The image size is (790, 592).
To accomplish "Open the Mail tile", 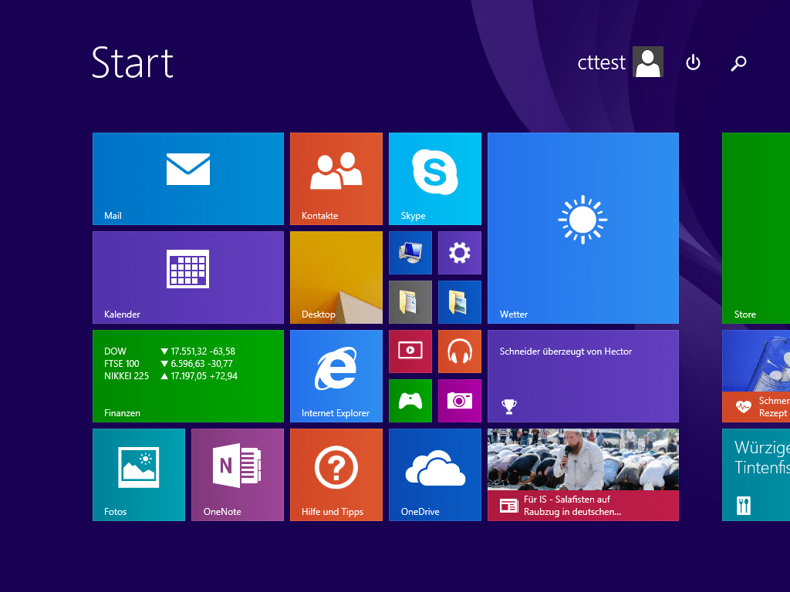I will [x=187, y=178].
